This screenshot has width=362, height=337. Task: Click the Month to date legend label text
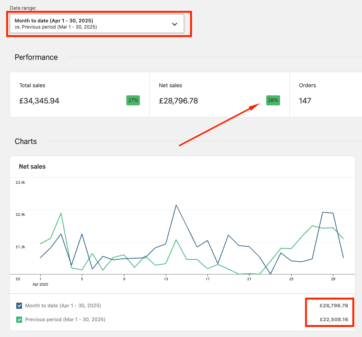pos(63,306)
